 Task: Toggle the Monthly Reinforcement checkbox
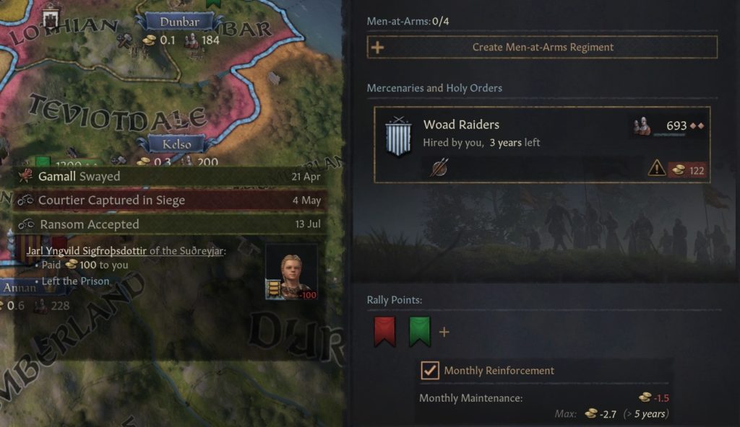[429, 371]
